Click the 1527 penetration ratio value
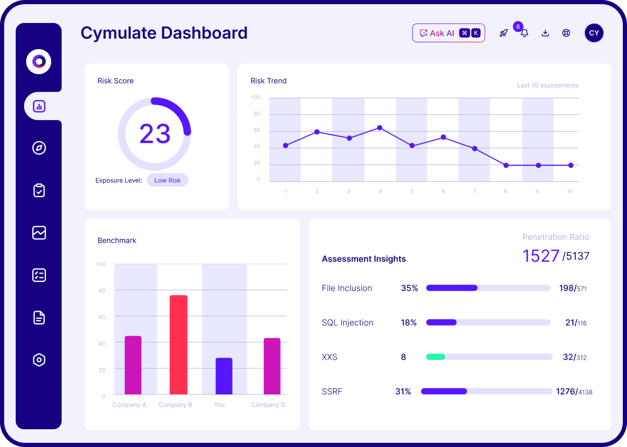The image size is (627, 447). click(x=541, y=256)
